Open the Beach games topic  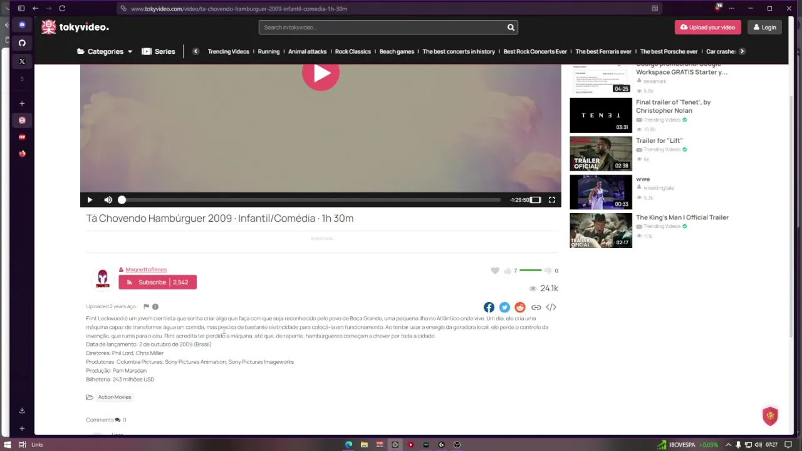pyautogui.click(x=397, y=51)
